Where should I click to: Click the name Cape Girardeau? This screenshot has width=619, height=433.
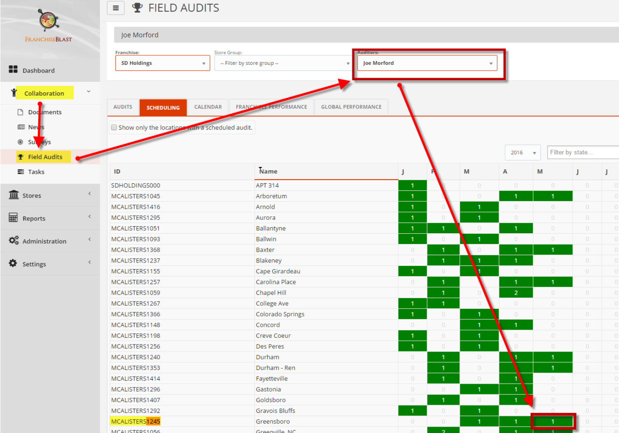click(278, 271)
